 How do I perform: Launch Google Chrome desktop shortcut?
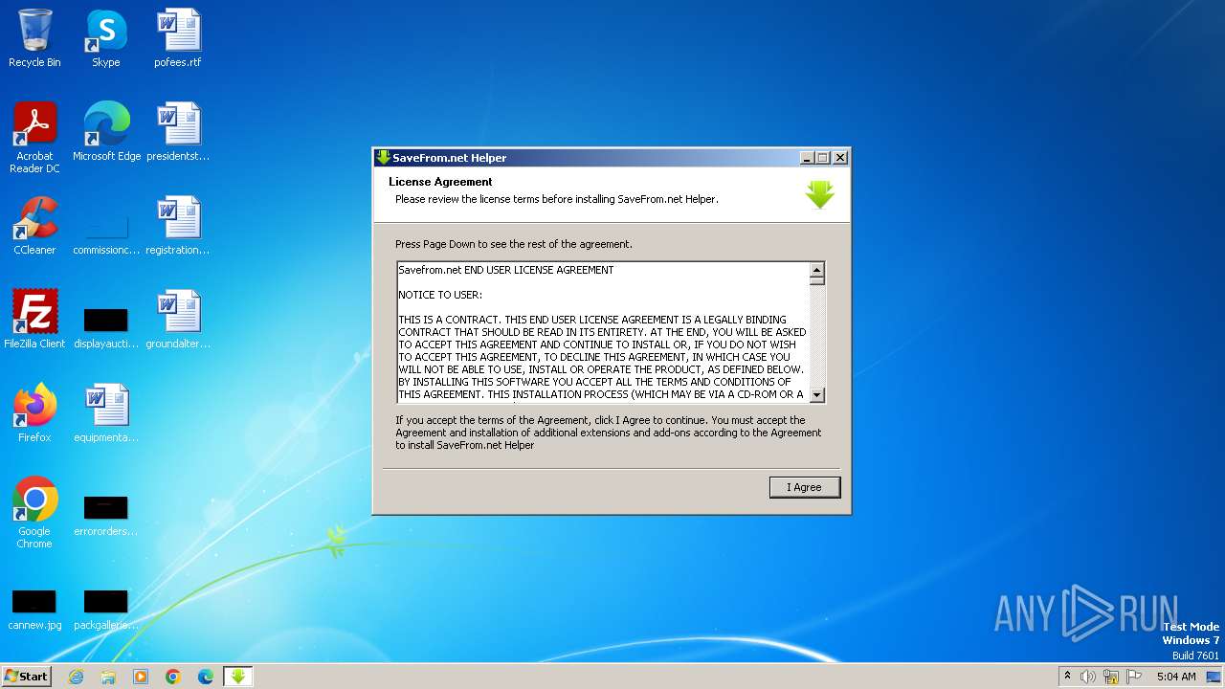click(x=34, y=512)
